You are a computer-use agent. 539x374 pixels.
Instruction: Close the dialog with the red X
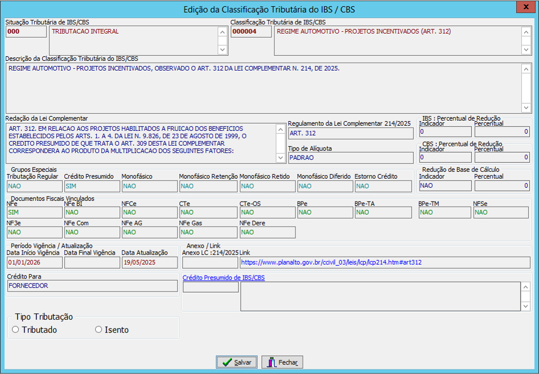coord(521,7)
